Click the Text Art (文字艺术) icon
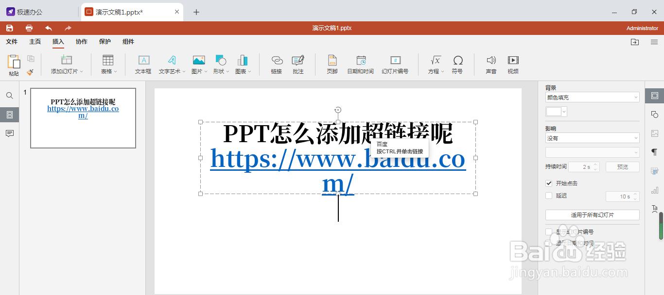This screenshot has width=664, height=295. (172, 60)
